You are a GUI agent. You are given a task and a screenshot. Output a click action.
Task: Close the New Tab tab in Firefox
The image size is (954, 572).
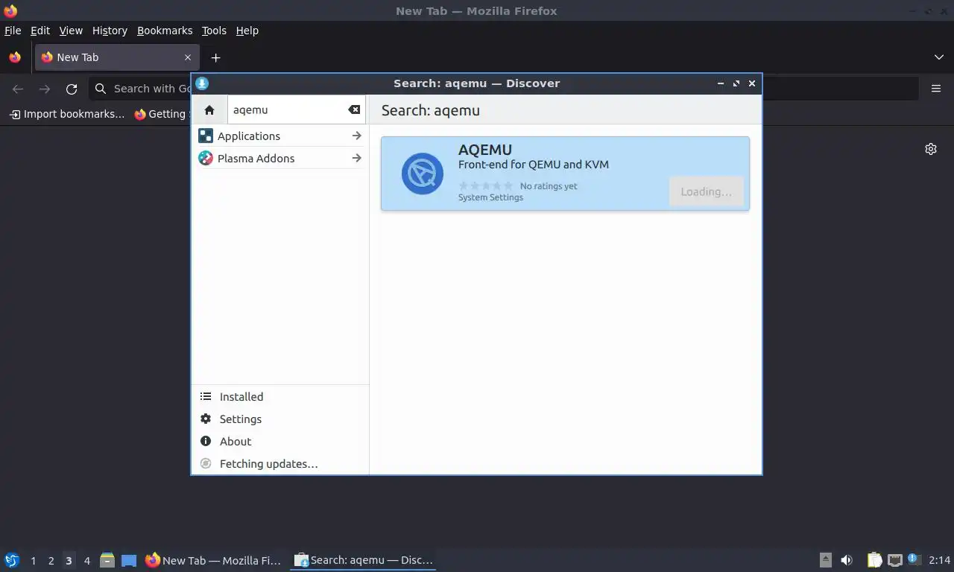click(188, 57)
